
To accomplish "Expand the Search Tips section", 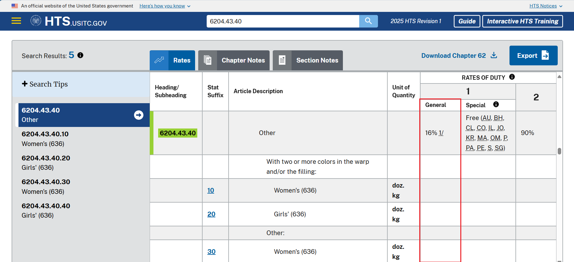I will point(45,84).
